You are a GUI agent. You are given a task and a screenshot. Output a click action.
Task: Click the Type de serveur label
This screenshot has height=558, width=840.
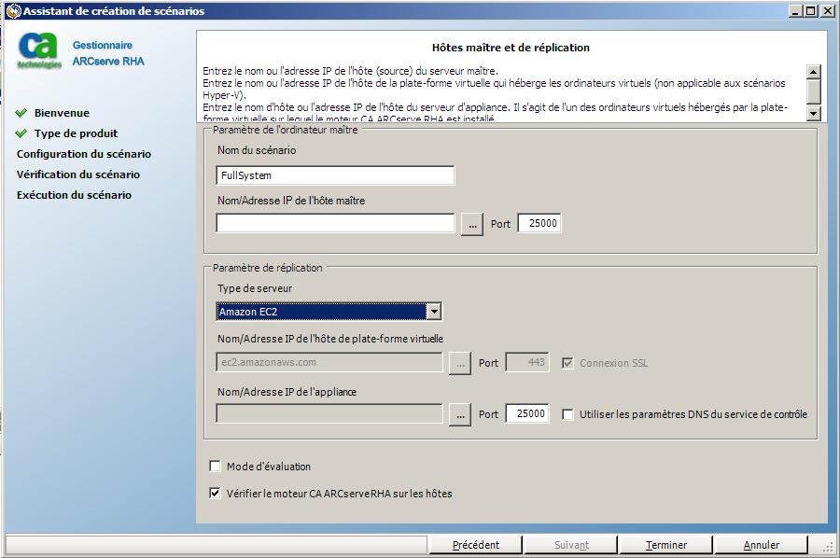[x=255, y=288]
